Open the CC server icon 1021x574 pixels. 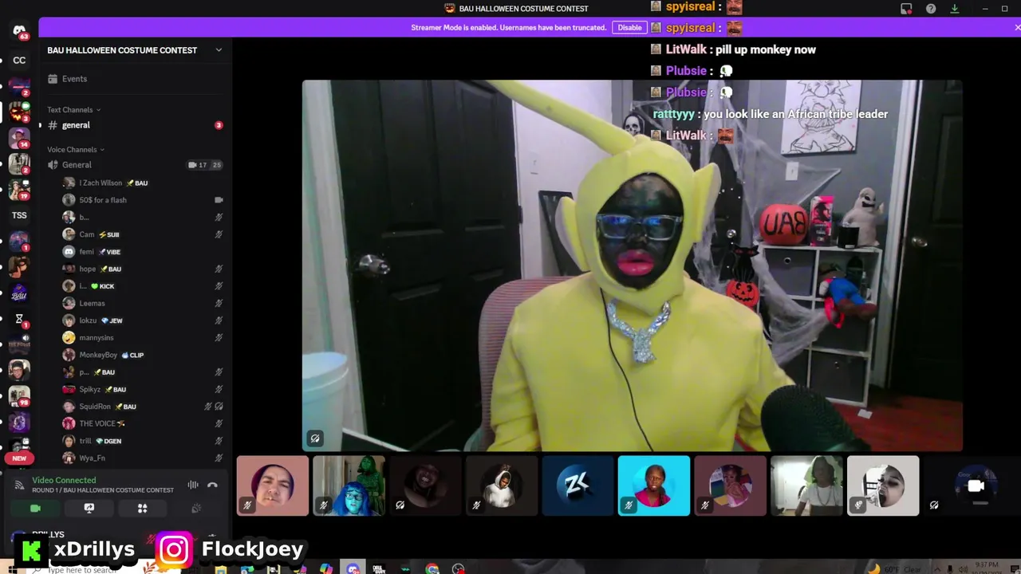(19, 61)
